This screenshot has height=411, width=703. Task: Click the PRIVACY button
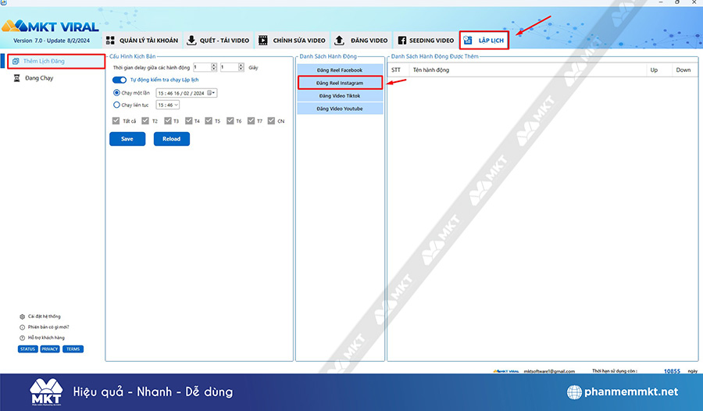50,349
